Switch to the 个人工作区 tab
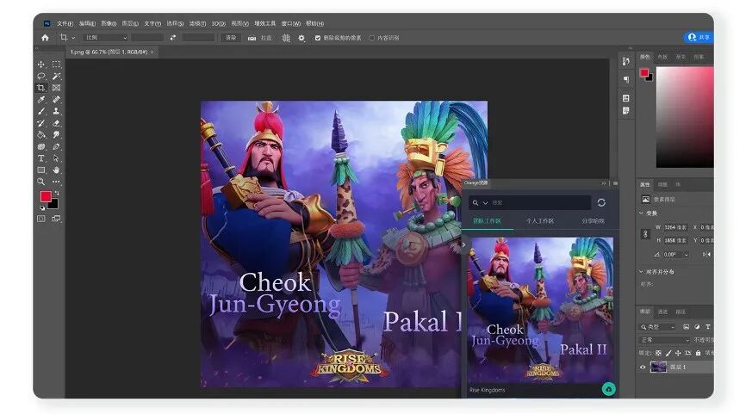This screenshot has height=414, width=746. [540, 221]
